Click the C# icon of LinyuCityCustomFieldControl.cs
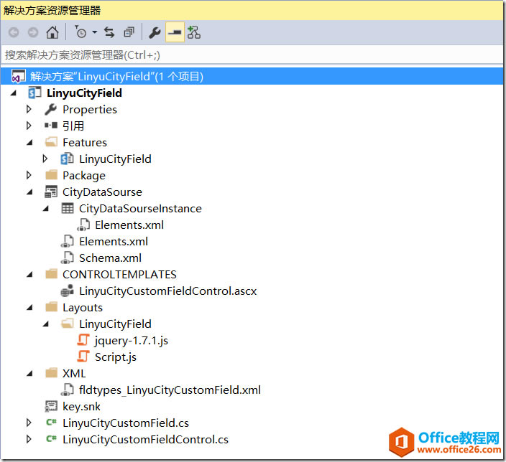The height and width of the screenshot is (462, 506). (51, 438)
